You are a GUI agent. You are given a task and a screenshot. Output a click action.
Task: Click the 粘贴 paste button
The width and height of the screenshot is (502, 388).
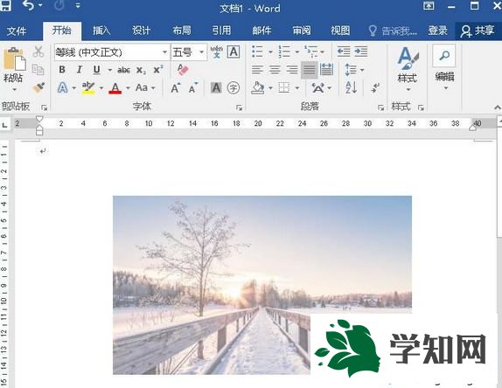coord(13,68)
